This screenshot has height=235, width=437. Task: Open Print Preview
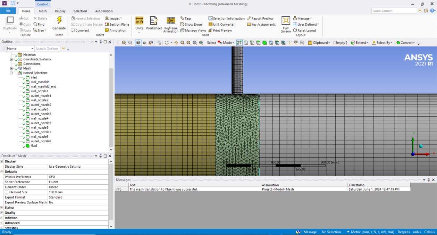coord(220,30)
